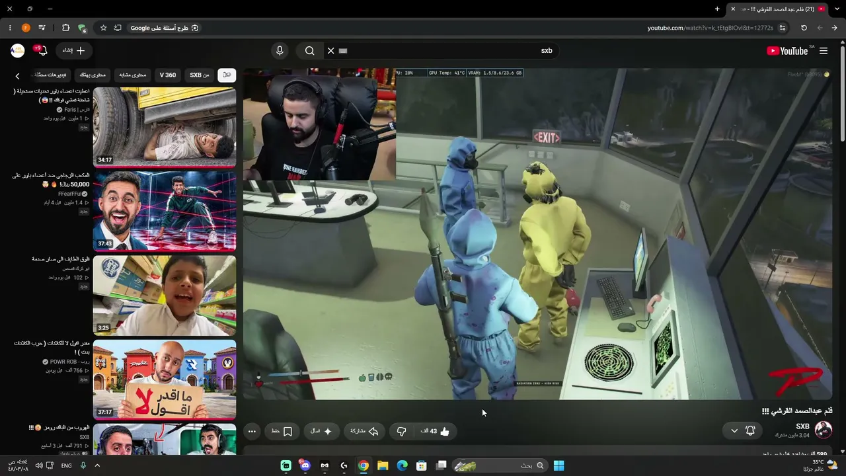Open the SXB escape video thumbnail at bottom
The height and width of the screenshot is (476, 846).
coord(165,439)
